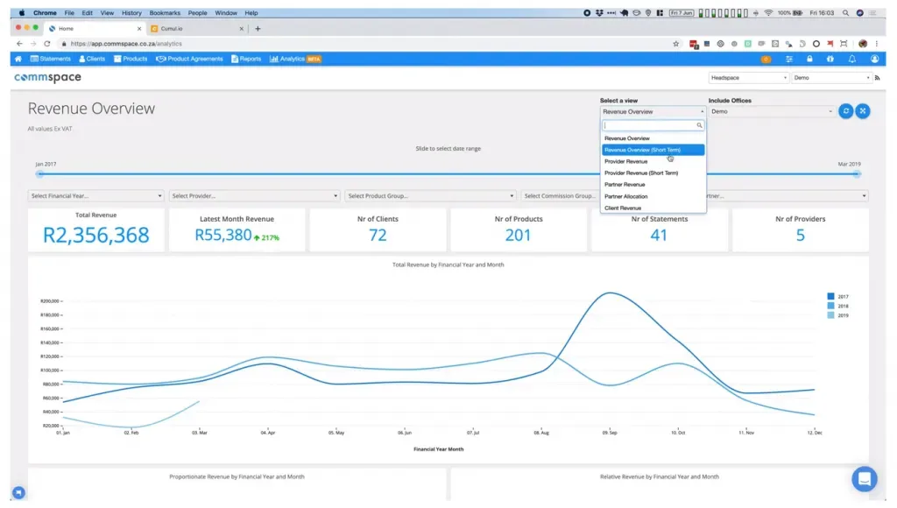Click the Wi-Fi menu bar icon

click(x=768, y=12)
